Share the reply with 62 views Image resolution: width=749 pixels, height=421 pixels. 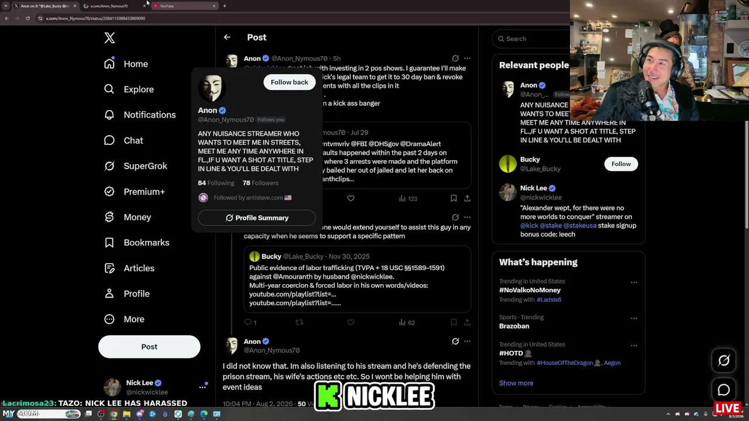(467, 322)
